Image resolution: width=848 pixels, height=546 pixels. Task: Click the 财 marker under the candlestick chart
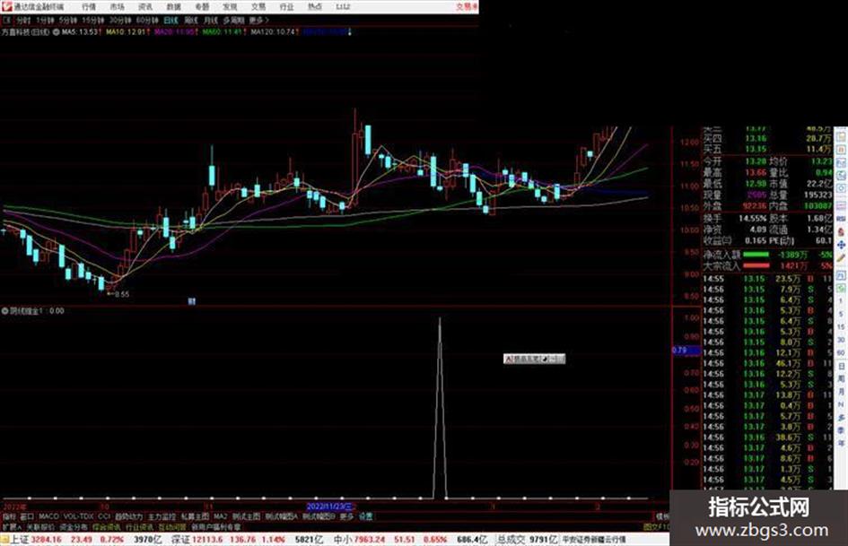[191, 301]
